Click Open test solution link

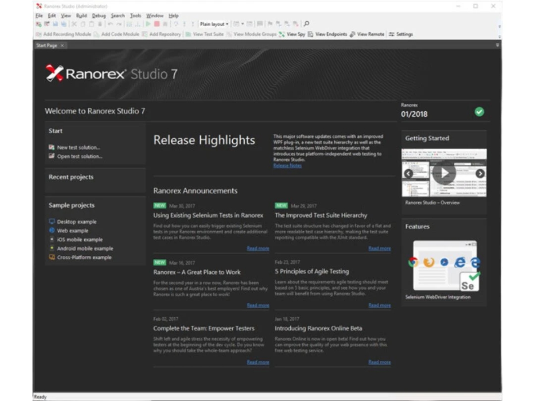point(80,156)
